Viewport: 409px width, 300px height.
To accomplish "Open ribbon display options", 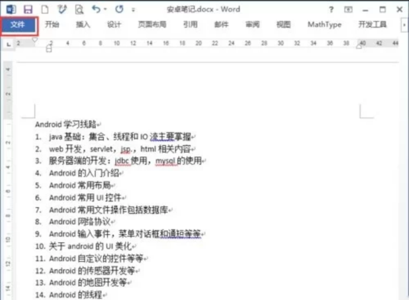I will pyautogui.click(x=348, y=10).
